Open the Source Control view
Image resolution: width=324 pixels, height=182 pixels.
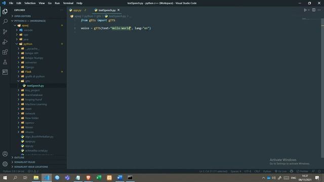coord(5,31)
